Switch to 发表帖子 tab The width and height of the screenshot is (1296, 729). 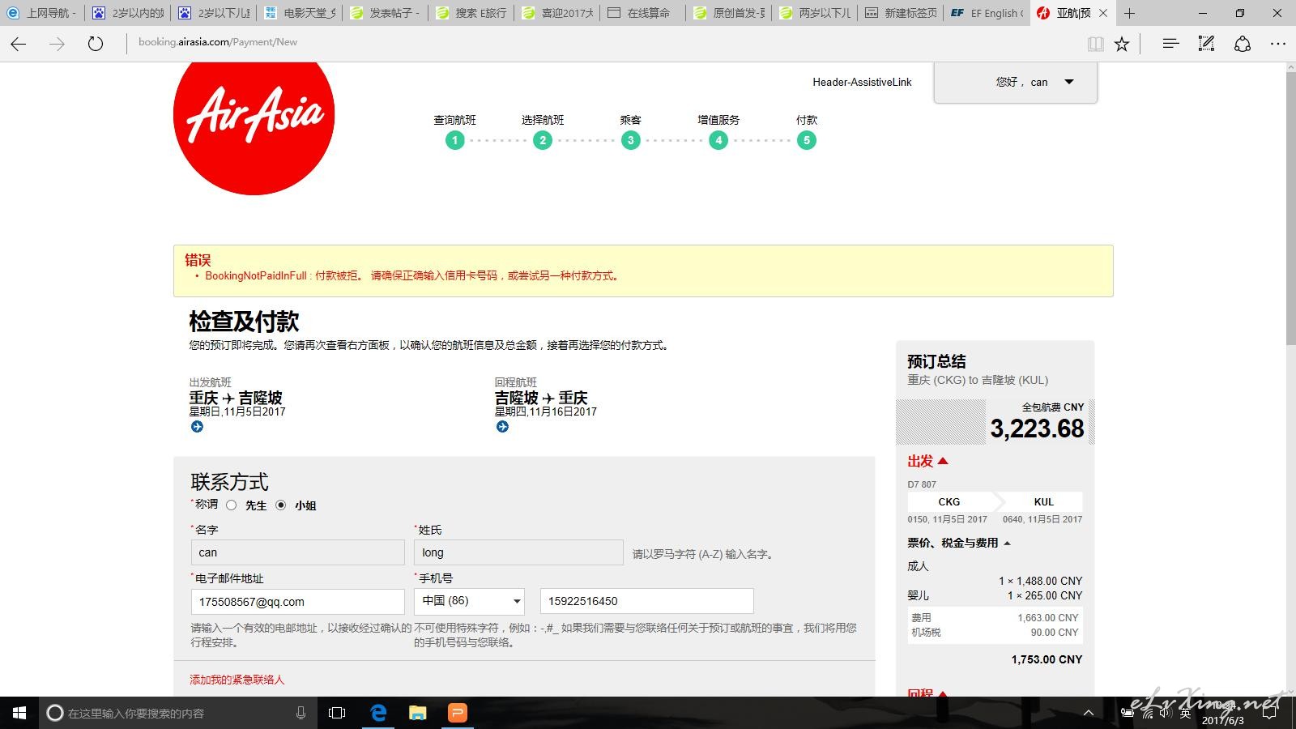[x=385, y=13]
